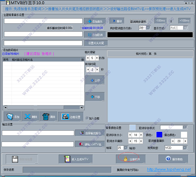This screenshot has width=196, height=177.
Task: Click the photo preview area
Action: [x=150, y=90]
